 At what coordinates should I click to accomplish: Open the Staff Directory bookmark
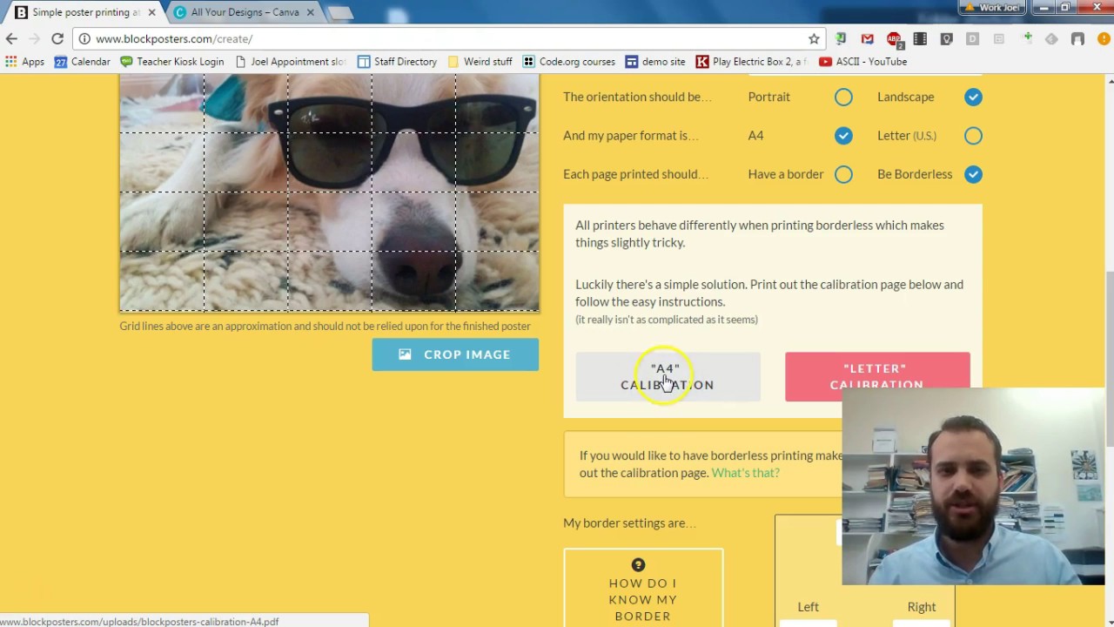click(397, 62)
